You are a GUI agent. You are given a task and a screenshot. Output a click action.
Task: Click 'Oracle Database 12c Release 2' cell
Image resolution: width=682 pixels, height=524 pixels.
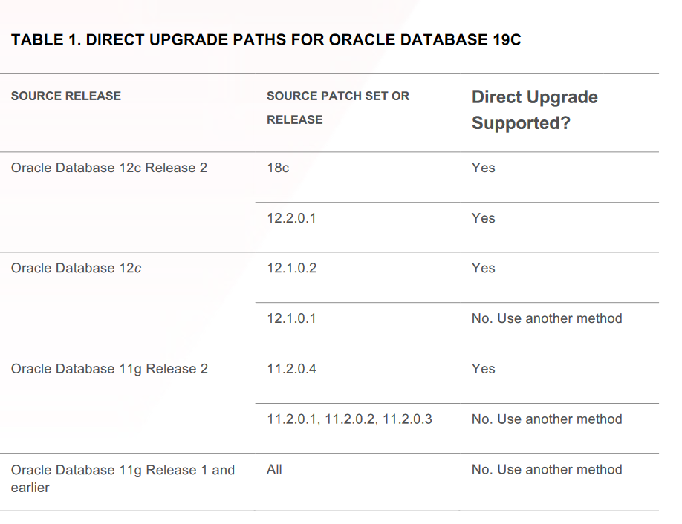(108, 168)
